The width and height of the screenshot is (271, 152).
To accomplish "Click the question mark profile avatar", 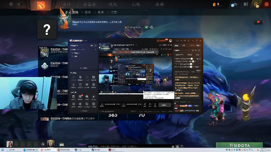I will [47, 29].
